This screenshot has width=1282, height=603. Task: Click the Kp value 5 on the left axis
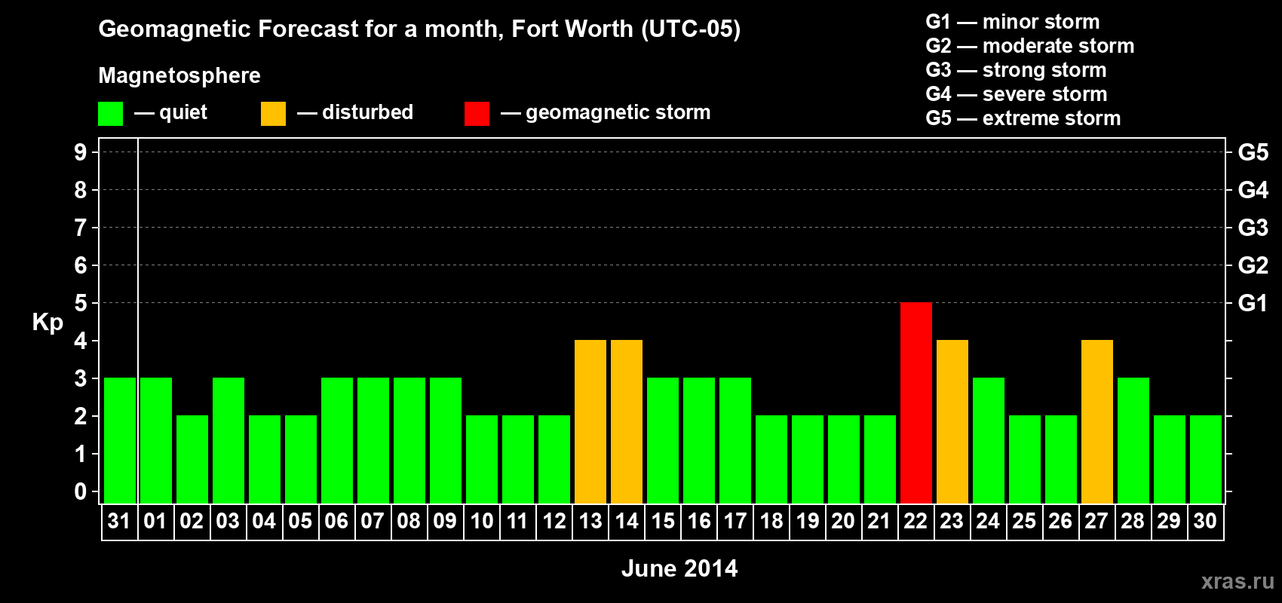pyautogui.click(x=81, y=303)
